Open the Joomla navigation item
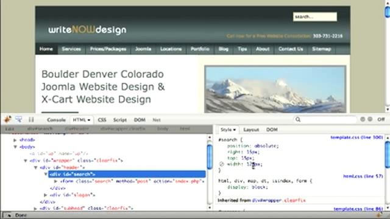 tap(143, 49)
